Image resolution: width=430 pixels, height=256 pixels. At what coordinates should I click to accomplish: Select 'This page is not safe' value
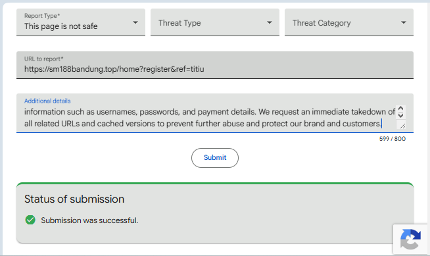tap(60, 26)
